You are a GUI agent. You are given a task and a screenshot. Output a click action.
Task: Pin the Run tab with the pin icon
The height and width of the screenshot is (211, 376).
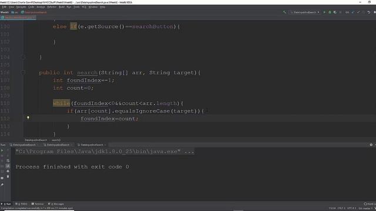pyautogui.click(x=2, y=185)
